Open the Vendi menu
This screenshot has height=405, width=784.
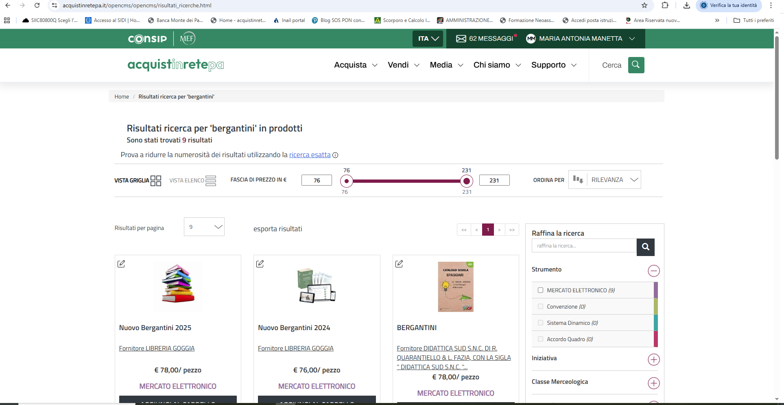tap(404, 65)
